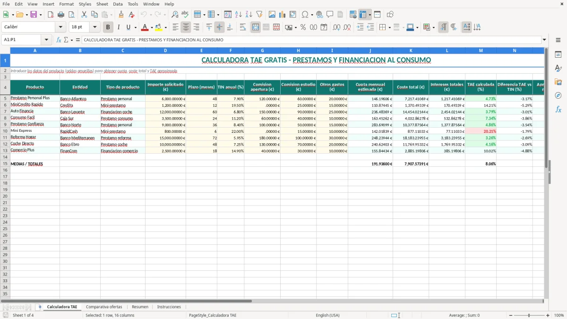Open the Function Wizard fx icon
The height and width of the screenshot is (319, 567).
[59, 40]
